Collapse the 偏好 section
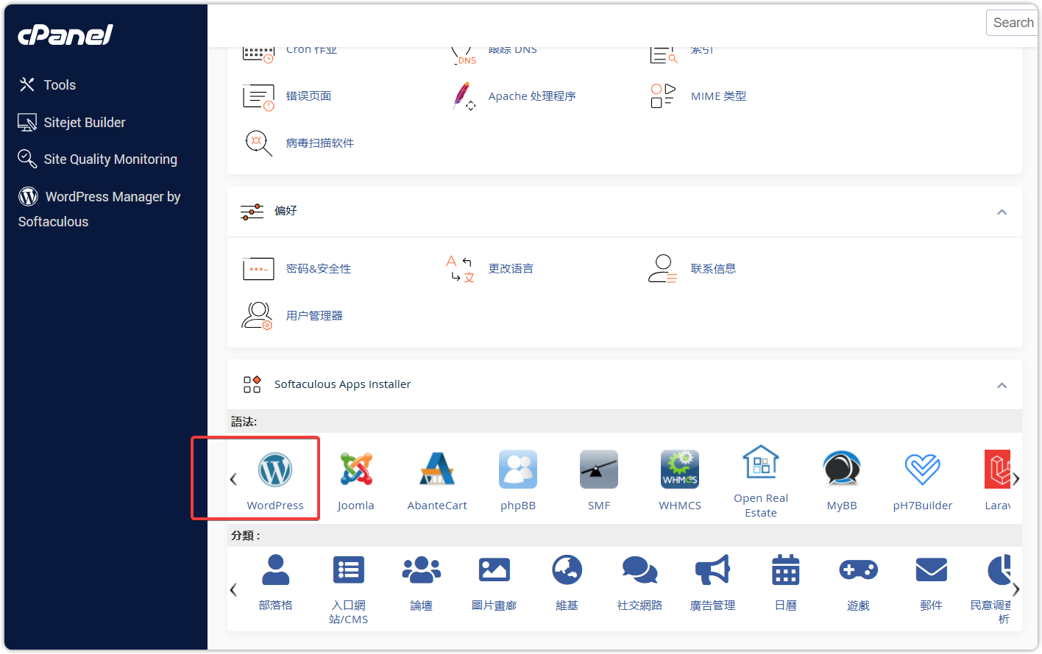This screenshot has height=654, width=1042. (x=1002, y=212)
